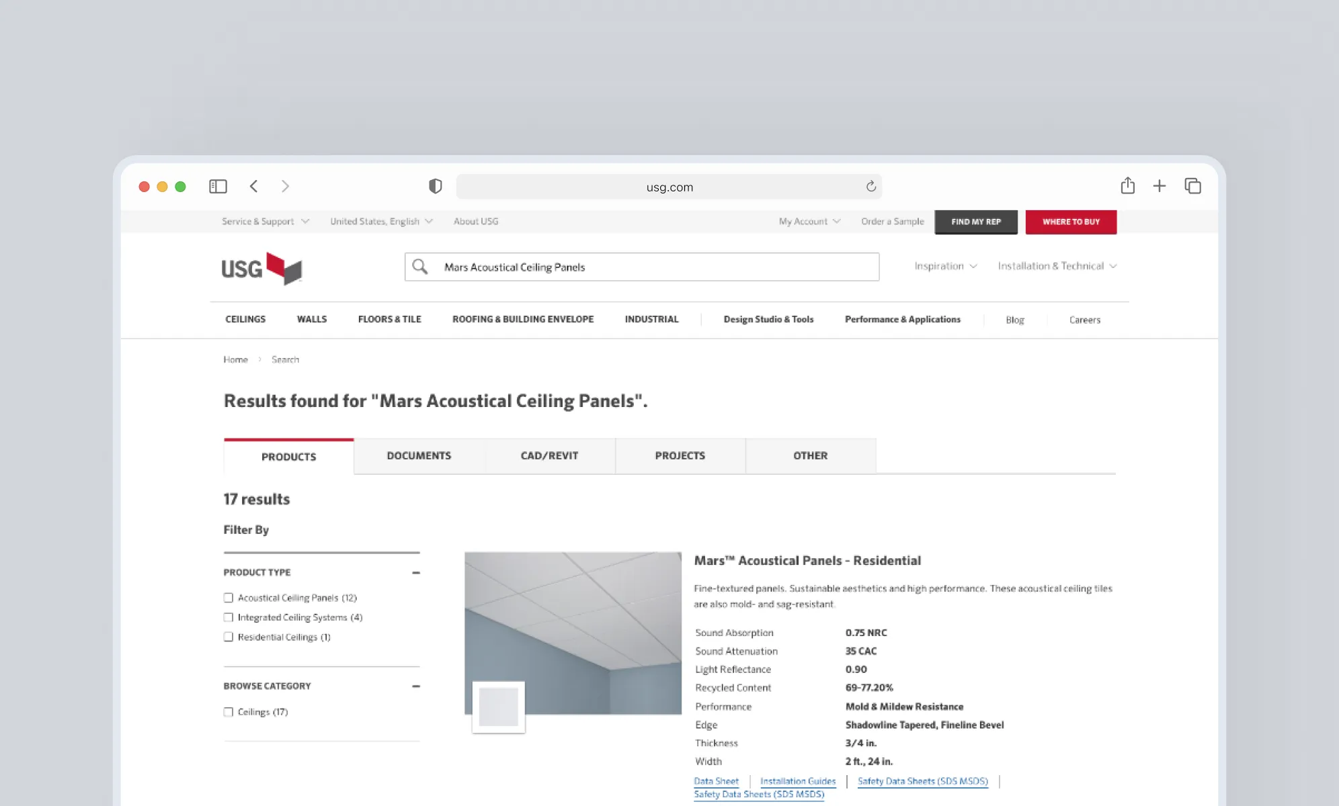The width and height of the screenshot is (1339, 806).
Task: Open the WALLS menu
Action: click(312, 319)
